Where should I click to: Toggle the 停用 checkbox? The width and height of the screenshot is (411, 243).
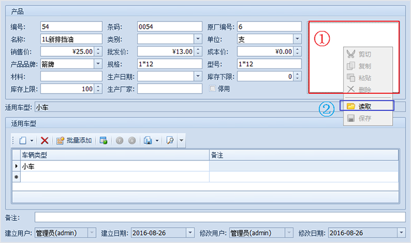212,88
